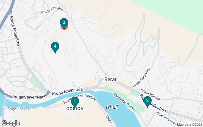
Task: Open map pin number 3
Action: coord(64,23)
